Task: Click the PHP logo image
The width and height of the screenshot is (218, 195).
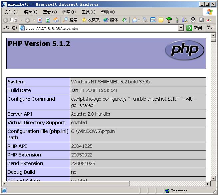Action: [184, 50]
